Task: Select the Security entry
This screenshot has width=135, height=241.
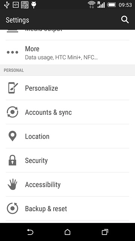Action: tap(67, 160)
